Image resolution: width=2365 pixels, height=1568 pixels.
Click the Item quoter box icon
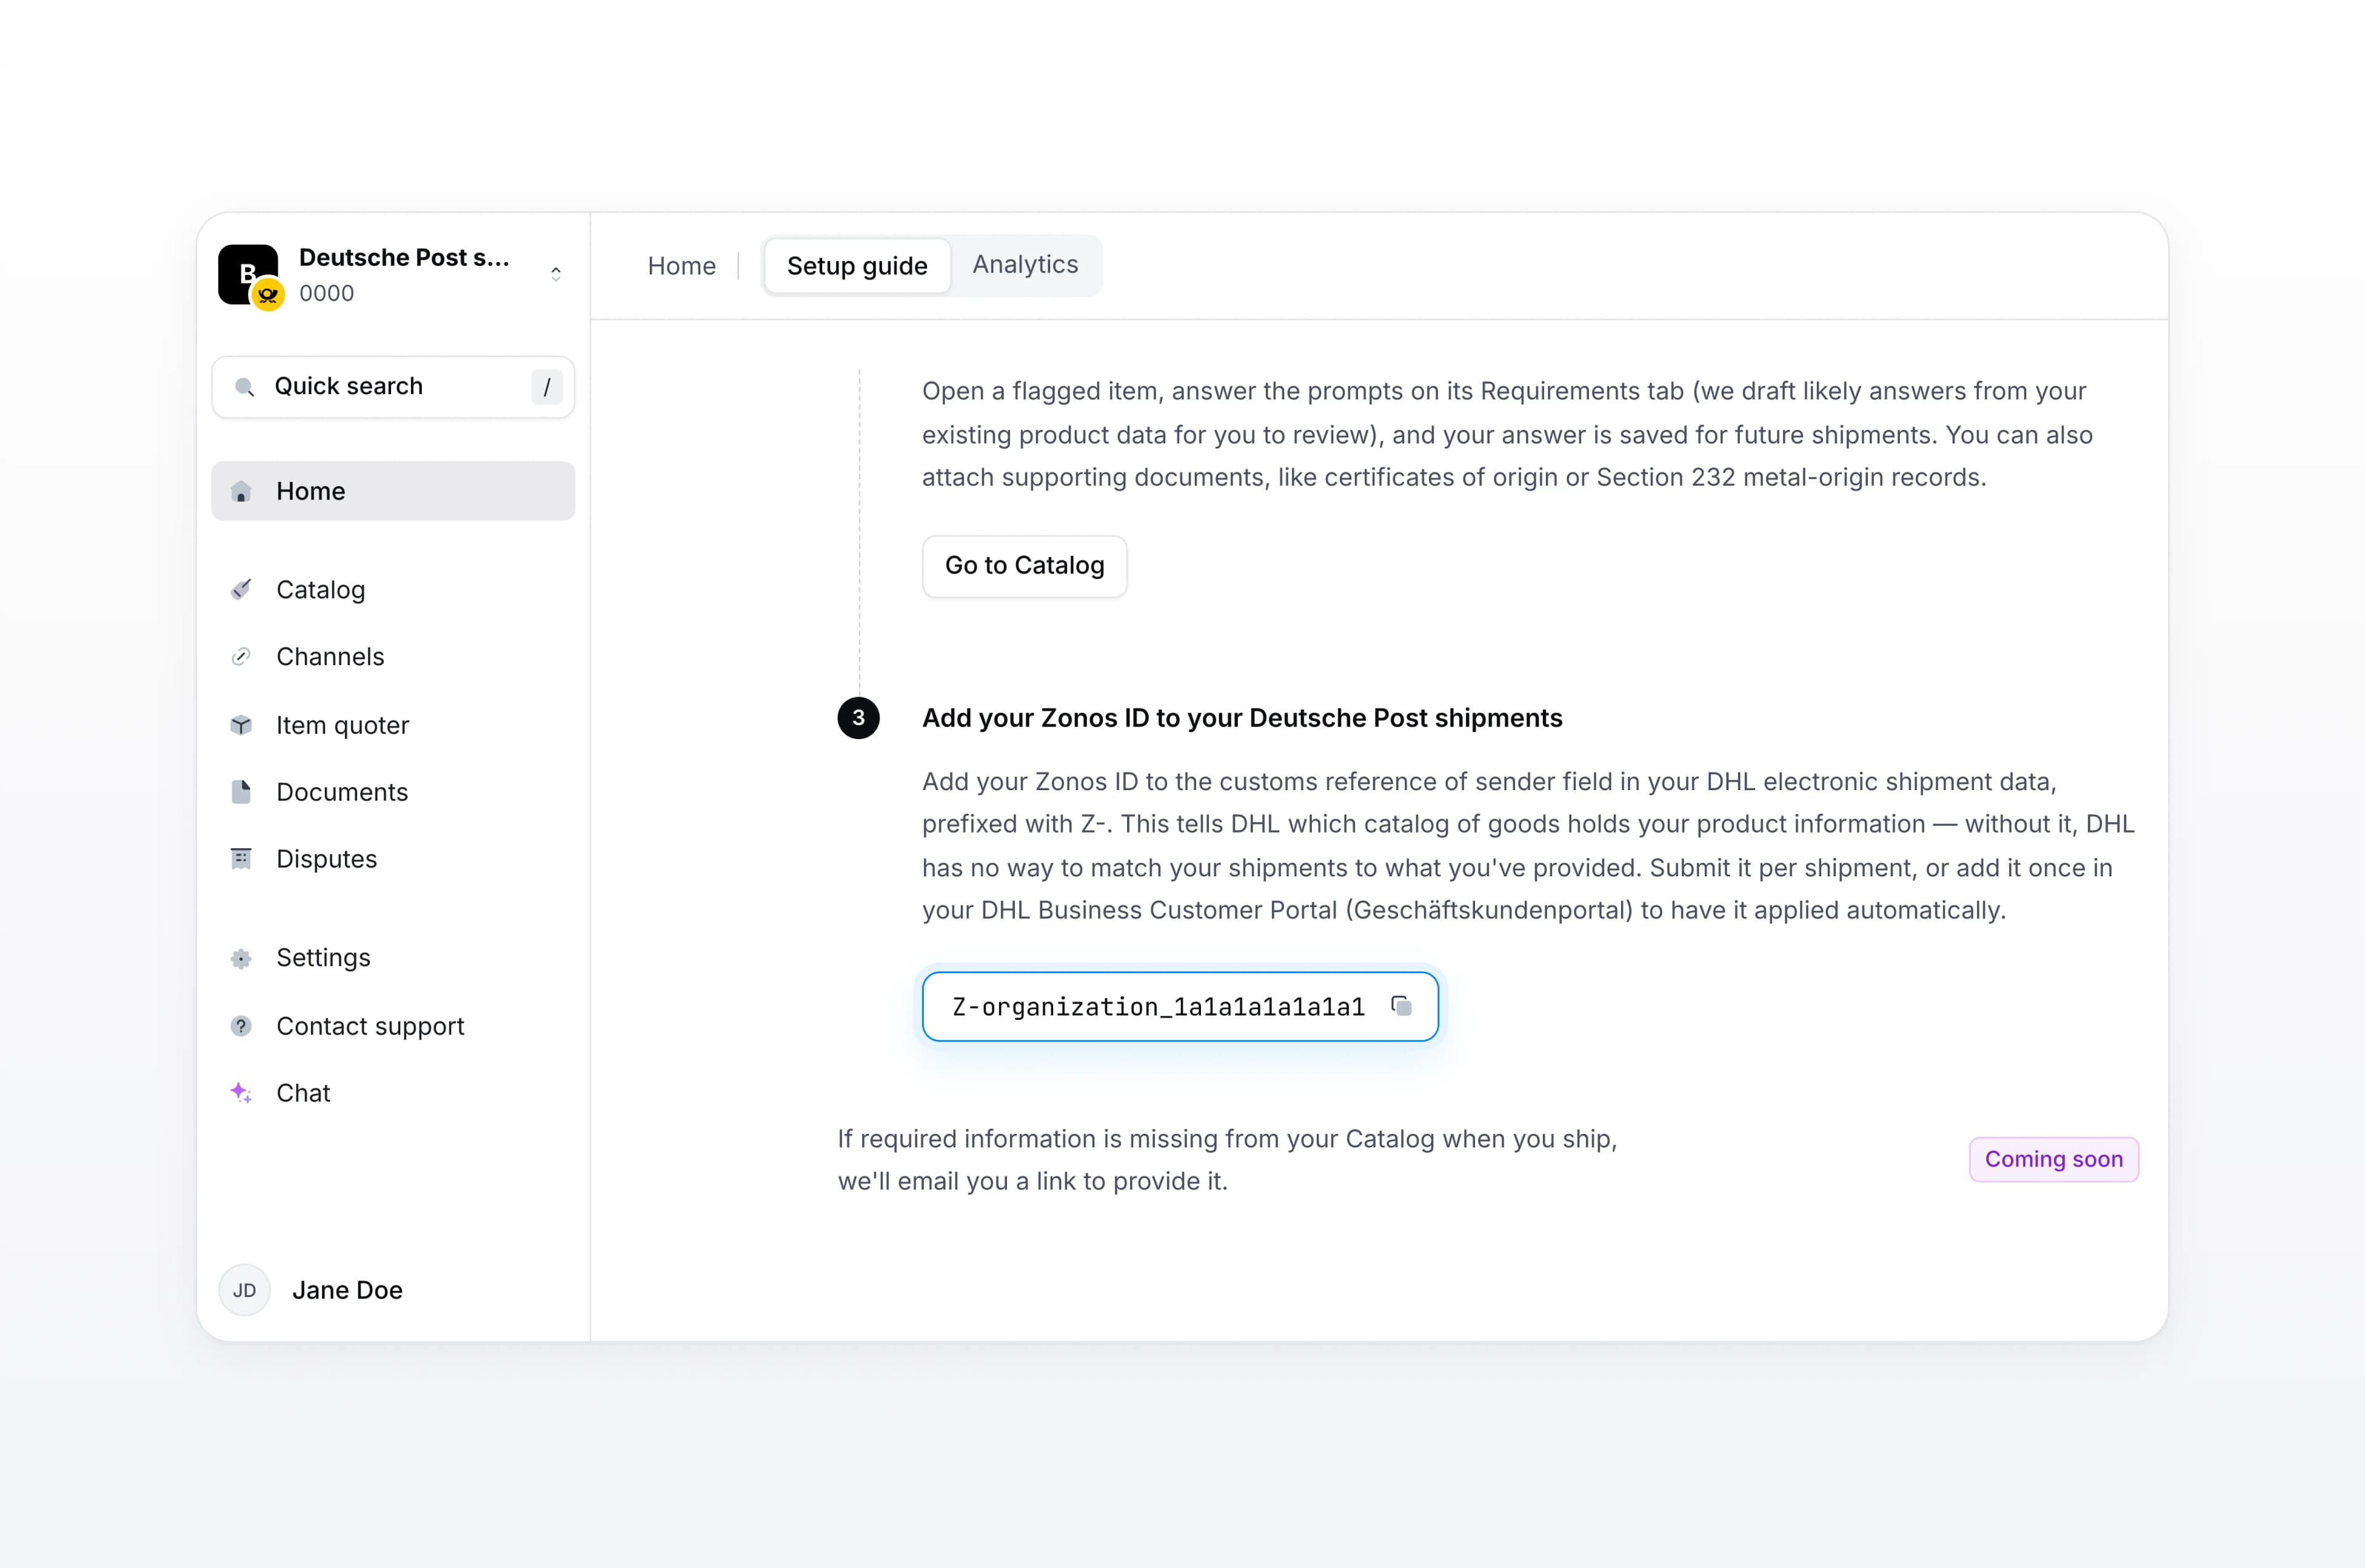241,725
